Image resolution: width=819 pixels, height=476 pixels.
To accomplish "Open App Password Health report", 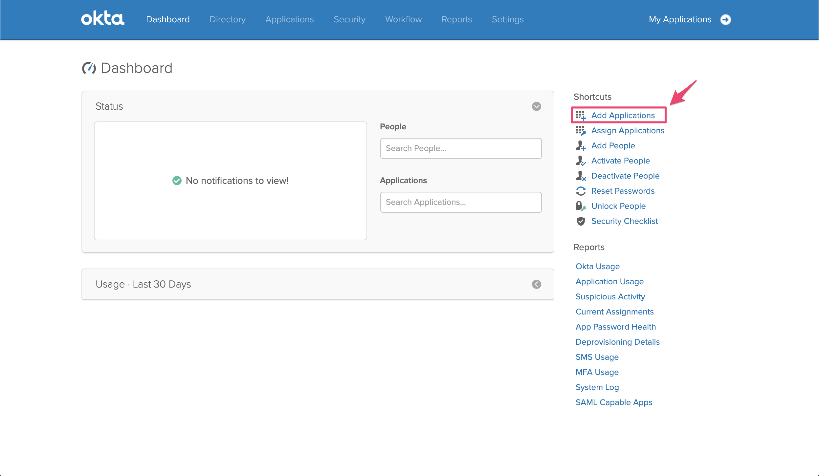I will tap(616, 327).
